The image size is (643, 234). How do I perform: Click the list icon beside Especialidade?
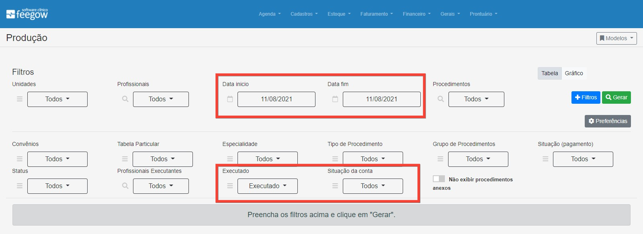pyautogui.click(x=230, y=159)
